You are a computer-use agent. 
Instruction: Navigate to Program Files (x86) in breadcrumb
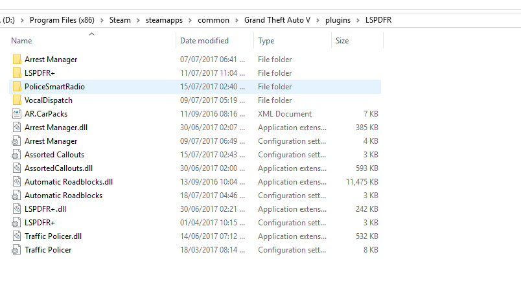[x=62, y=20]
